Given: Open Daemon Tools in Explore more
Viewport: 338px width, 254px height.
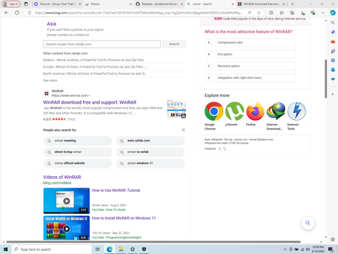Looking at the screenshot, I should point(297,111).
